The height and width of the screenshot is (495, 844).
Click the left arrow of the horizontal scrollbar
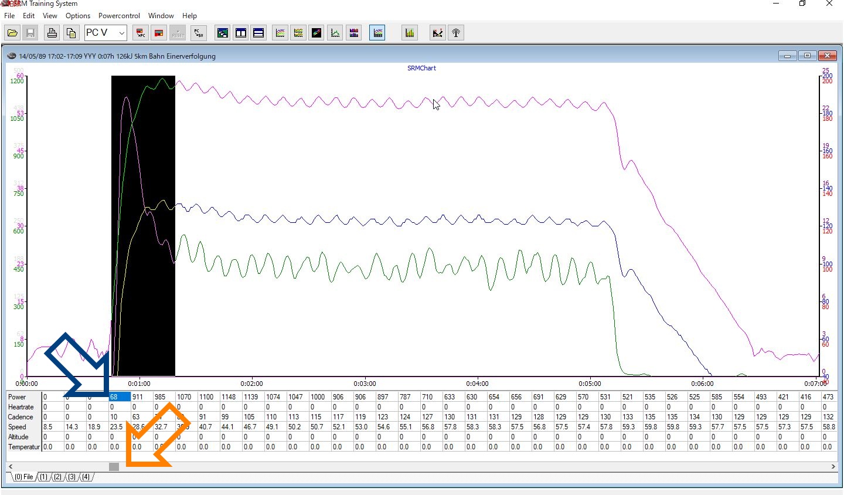[11, 466]
